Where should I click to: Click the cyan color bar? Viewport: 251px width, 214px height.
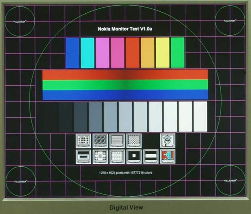87,53
